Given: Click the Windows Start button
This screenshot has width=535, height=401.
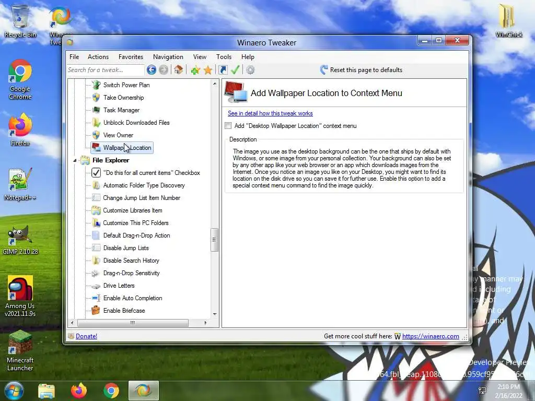Looking at the screenshot, I should click(14, 391).
